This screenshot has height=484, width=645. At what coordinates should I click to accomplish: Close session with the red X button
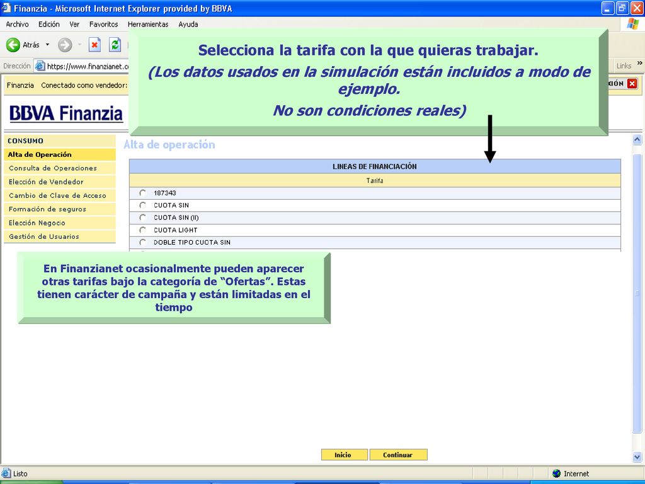pyautogui.click(x=632, y=84)
